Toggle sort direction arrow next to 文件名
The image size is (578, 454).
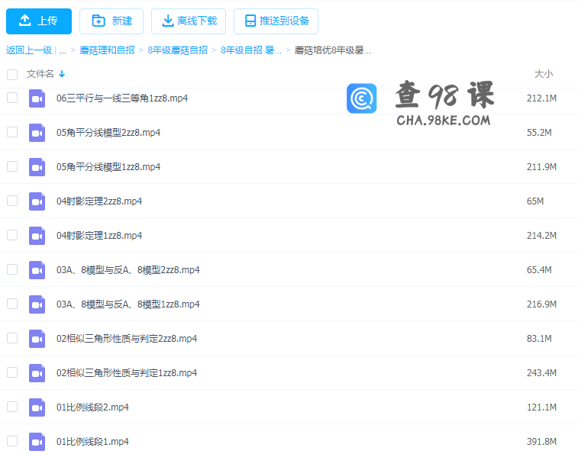(62, 74)
